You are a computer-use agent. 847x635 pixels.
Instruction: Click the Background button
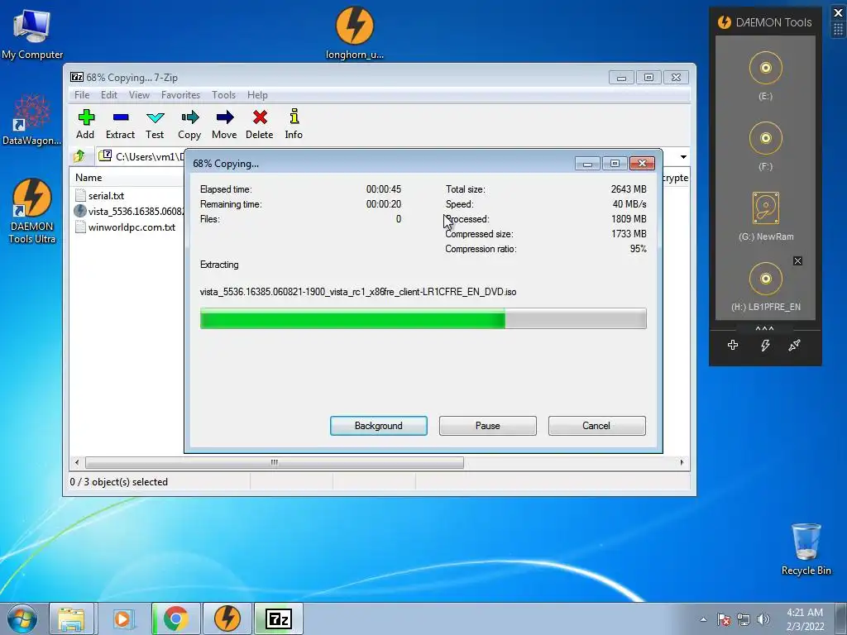click(x=379, y=426)
